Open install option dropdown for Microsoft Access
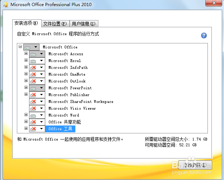224x180 pixels. pyautogui.click(x=37, y=54)
